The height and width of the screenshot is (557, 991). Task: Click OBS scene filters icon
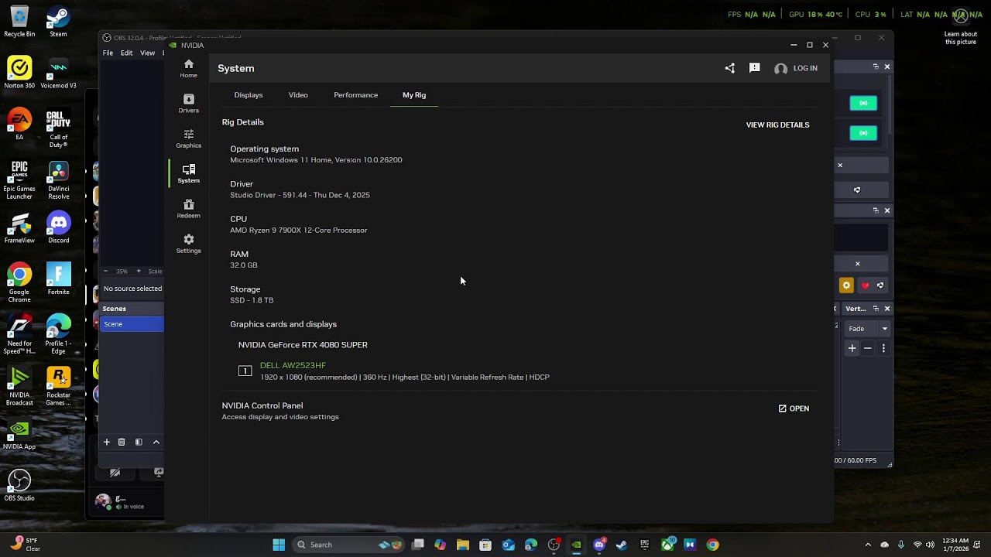click(x=139, y=443)
